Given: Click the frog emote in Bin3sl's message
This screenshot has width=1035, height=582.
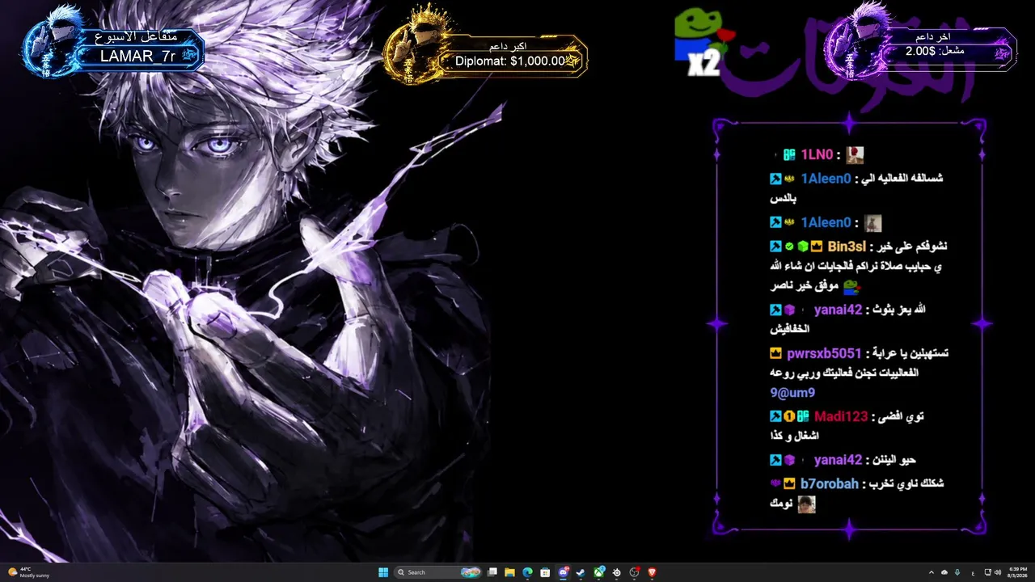Looking at the screenshot, I should 851,287.
